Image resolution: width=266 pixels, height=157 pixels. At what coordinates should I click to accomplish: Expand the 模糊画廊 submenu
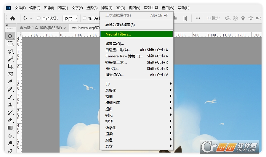tap(137, 103)
